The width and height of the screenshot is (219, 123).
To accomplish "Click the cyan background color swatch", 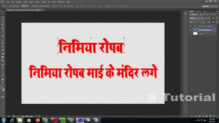I will click(x=3, y=90).
